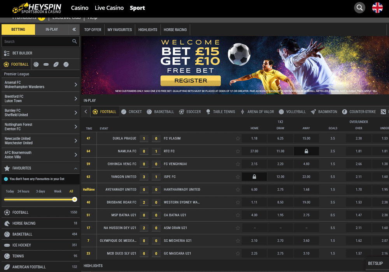Open the Horse Racing tab
This screenshot has height=272, width=389.
tap(175, 30)
